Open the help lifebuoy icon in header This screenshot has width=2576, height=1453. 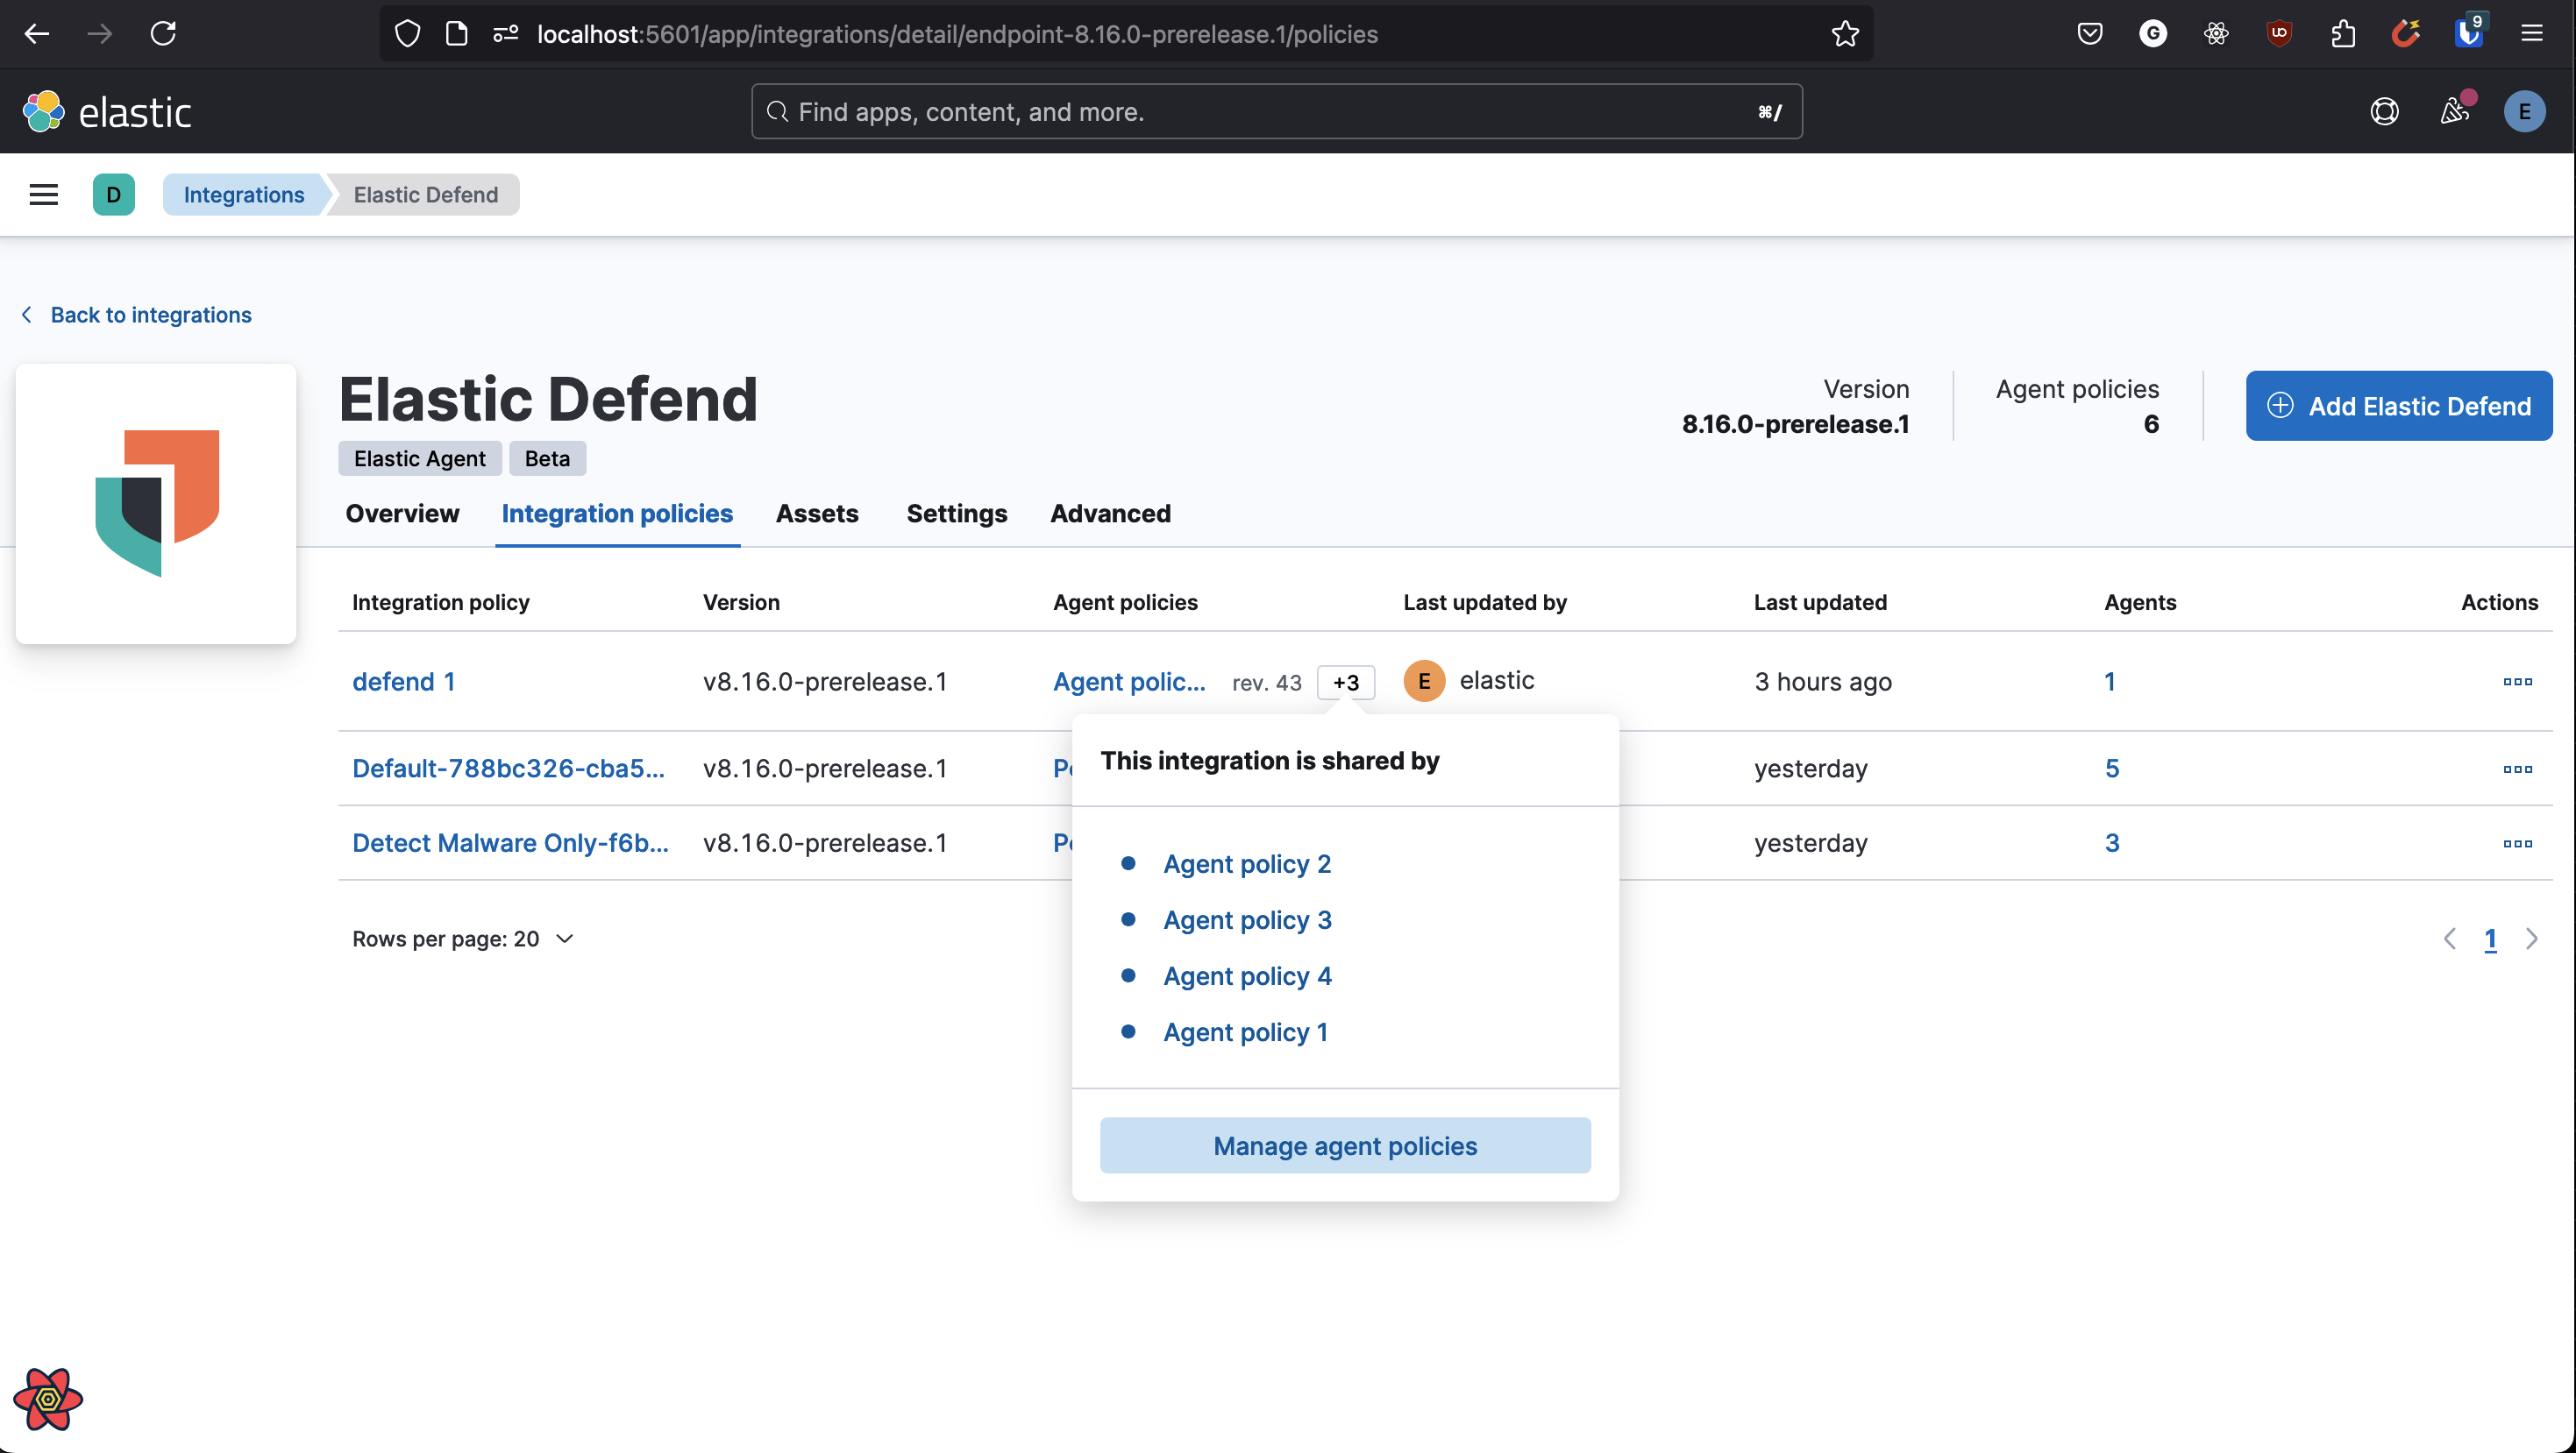coord(2384,112)
